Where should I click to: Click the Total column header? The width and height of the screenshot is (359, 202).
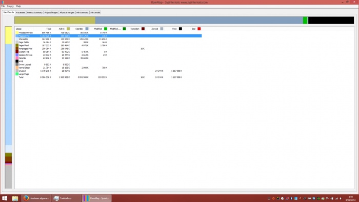click(49, 29)
